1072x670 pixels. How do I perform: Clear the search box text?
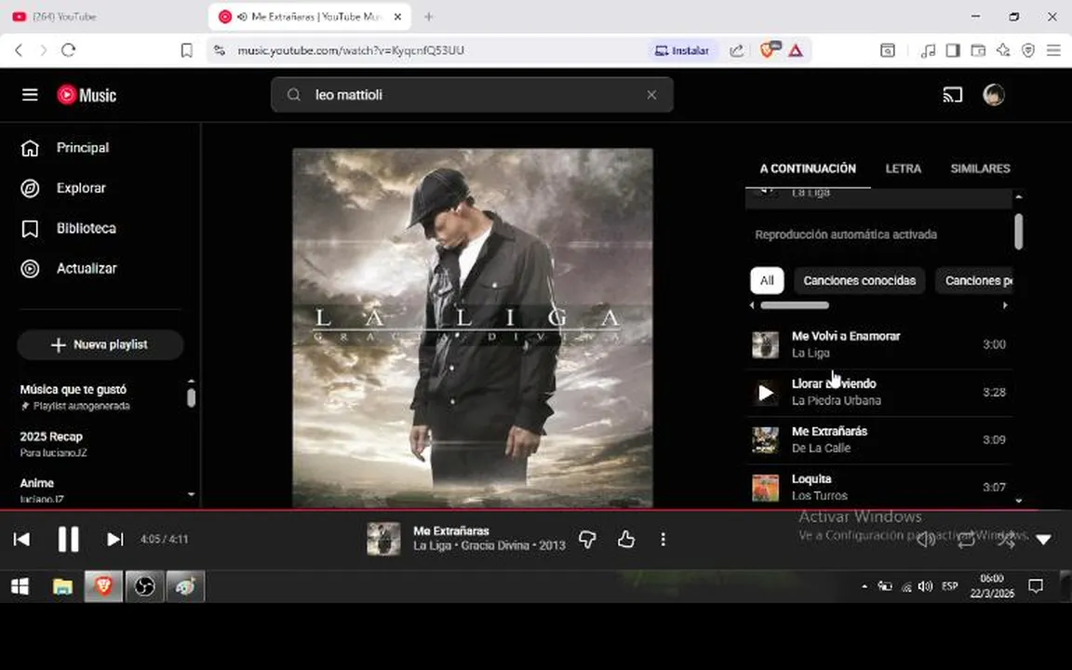[651, 95]
